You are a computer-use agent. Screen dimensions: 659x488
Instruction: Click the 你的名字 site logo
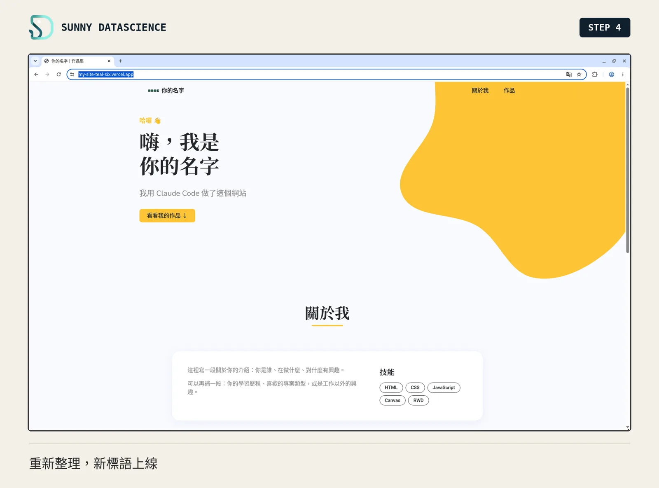pos(166,91)
